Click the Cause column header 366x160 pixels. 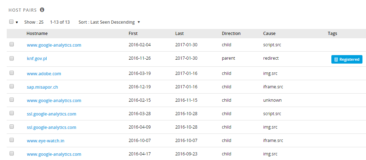[x=269, y=34]
